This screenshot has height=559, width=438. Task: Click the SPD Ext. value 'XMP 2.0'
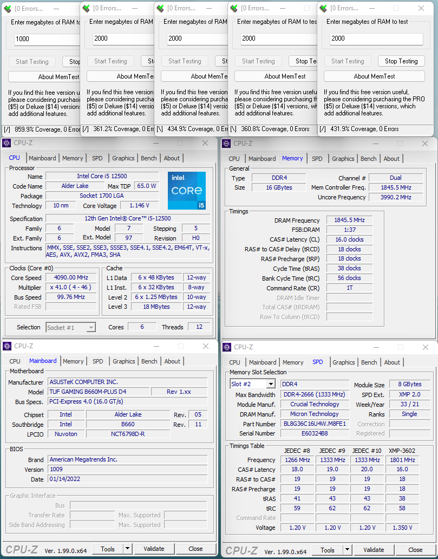409,394
